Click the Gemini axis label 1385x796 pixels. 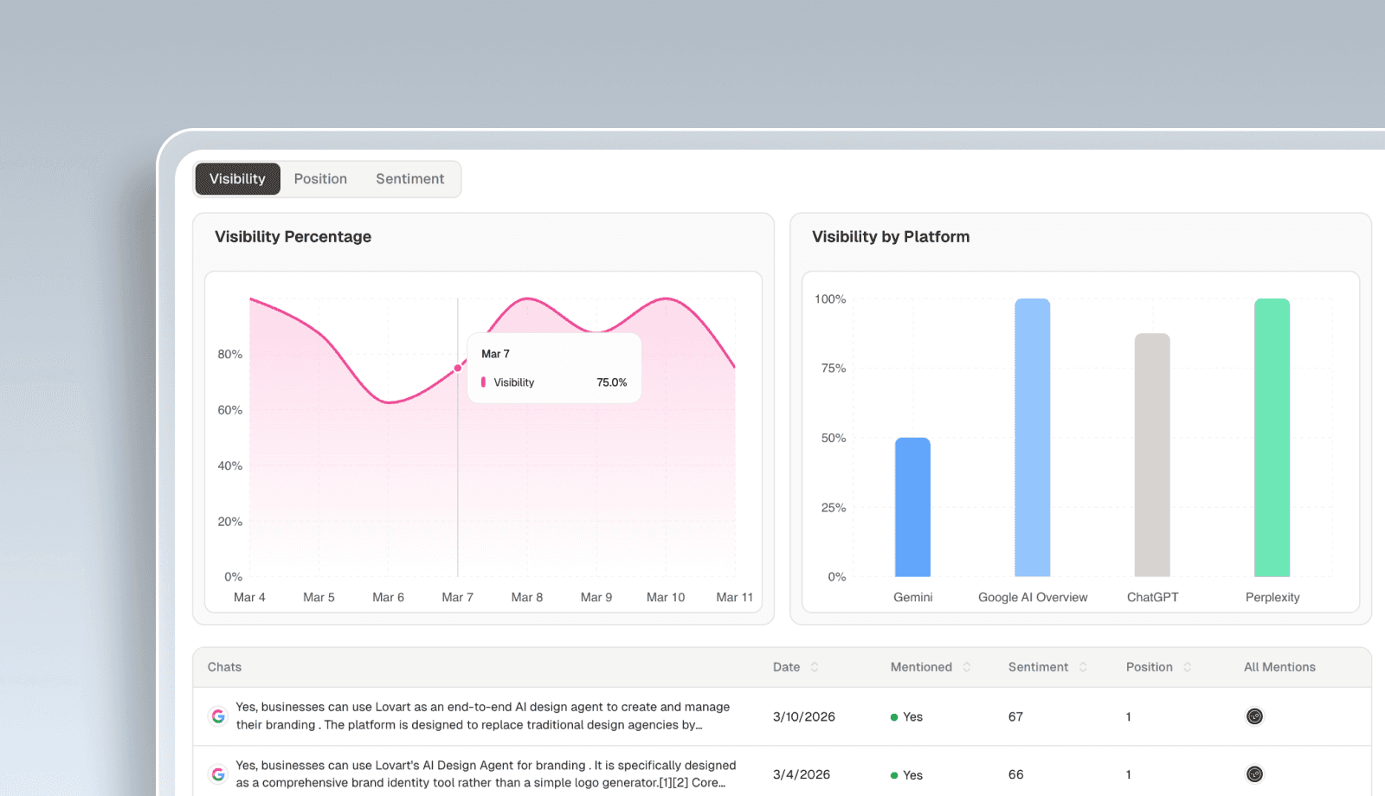pos(912,598)
